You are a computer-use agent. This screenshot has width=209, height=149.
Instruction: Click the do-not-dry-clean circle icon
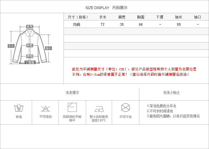(126, 107)
